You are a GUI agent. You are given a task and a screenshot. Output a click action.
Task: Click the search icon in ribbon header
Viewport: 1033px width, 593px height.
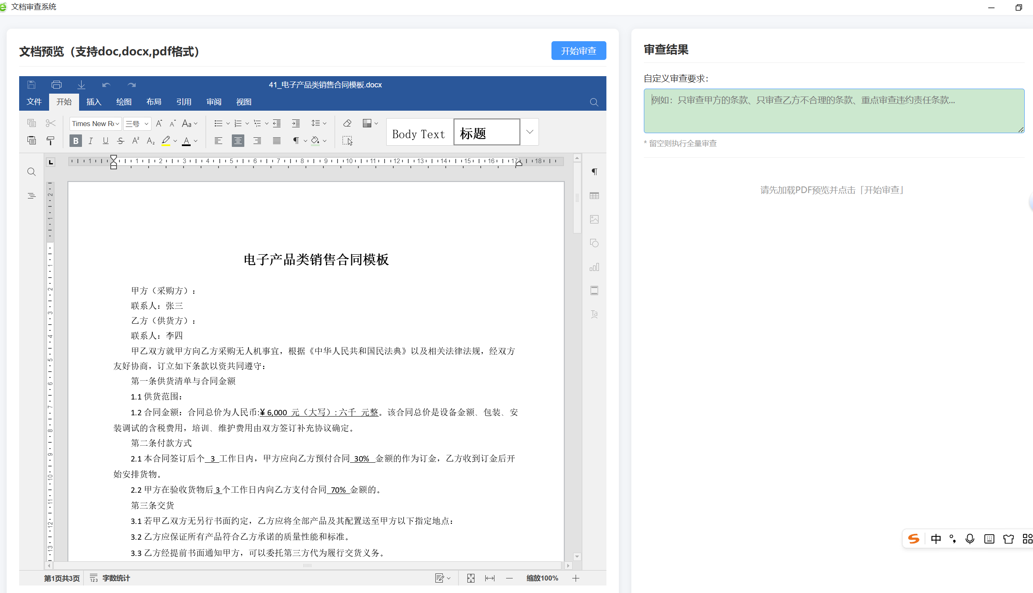594,102
